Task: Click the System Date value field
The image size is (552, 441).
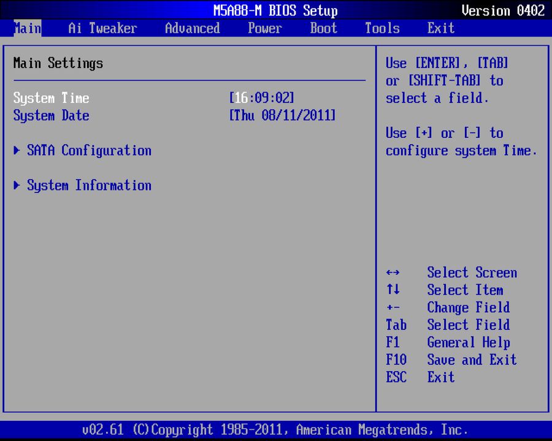Action: tap(282, 115)
